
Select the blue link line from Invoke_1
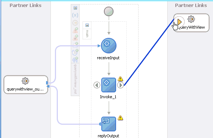(149, 52)
